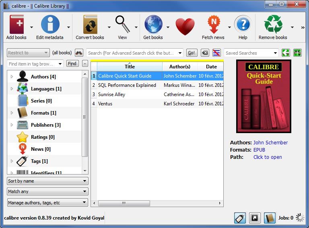Screen dimensions: 309x228
Task: Select the Ratings [0] category
Action: pyautogui.click(x=44, y=137)
